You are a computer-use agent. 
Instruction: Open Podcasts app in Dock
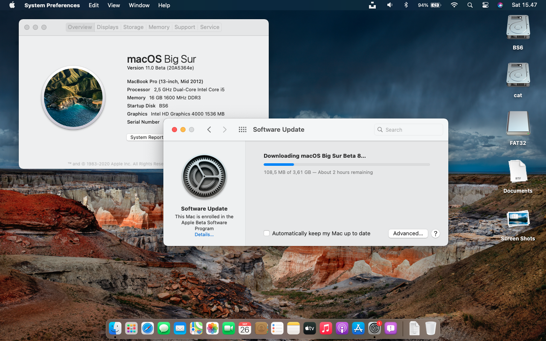pos(342,328)
